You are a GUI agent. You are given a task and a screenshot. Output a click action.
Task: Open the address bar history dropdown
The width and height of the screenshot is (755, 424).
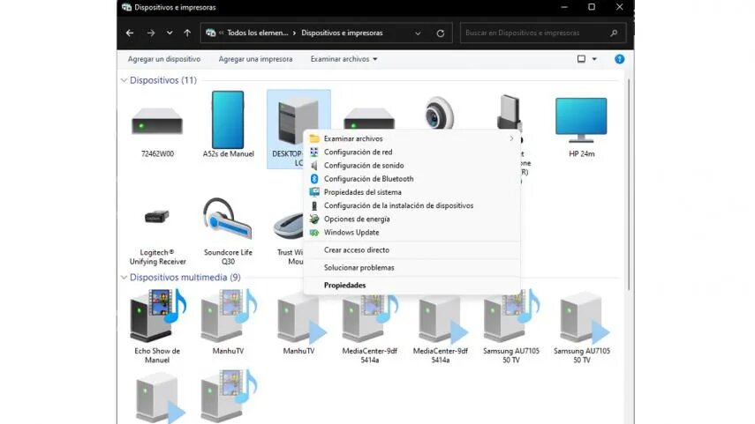tap(418, 33)
